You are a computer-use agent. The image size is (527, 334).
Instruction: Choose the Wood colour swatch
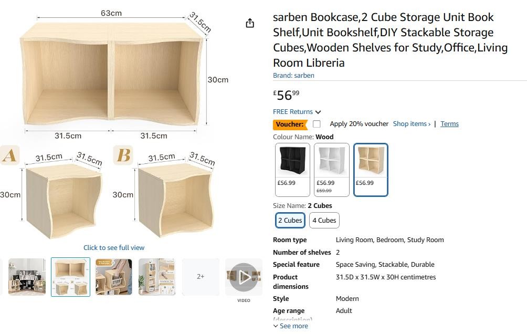[371, 170]
